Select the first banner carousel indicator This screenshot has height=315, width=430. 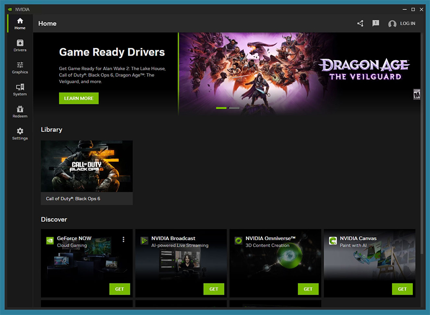pyautogui.click(x=221, y=108)
